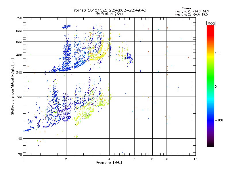
Task: Click the y-axis tick label '200'
Action: coord(19,97)
